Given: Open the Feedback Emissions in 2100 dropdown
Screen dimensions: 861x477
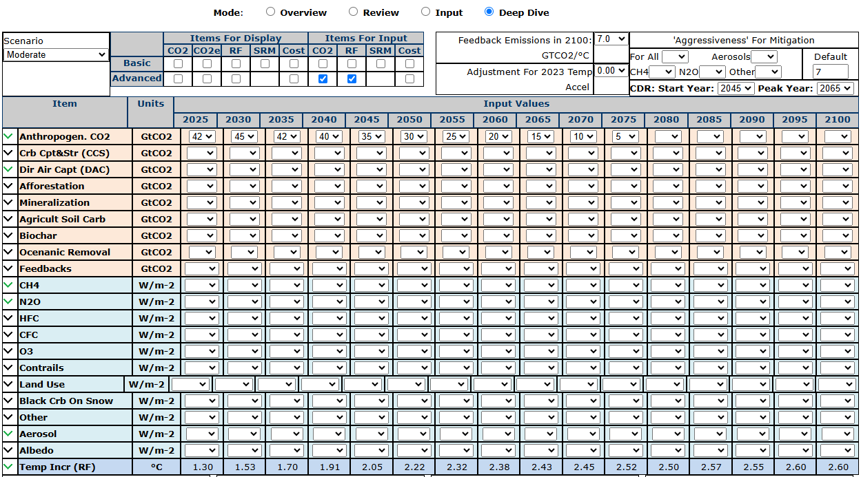Looking at the screenshot, I should click(611, 39).
